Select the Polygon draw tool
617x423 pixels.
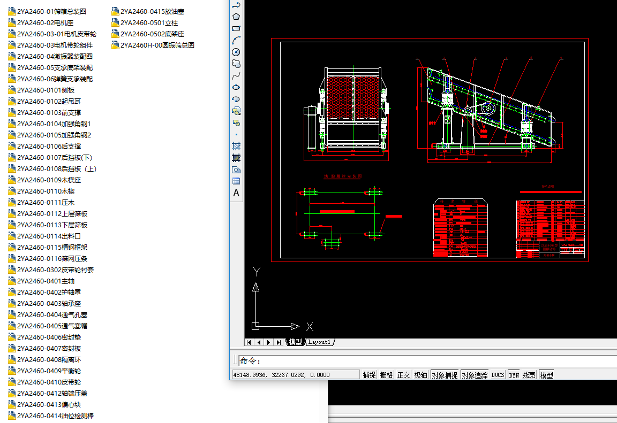coord(236,17)
